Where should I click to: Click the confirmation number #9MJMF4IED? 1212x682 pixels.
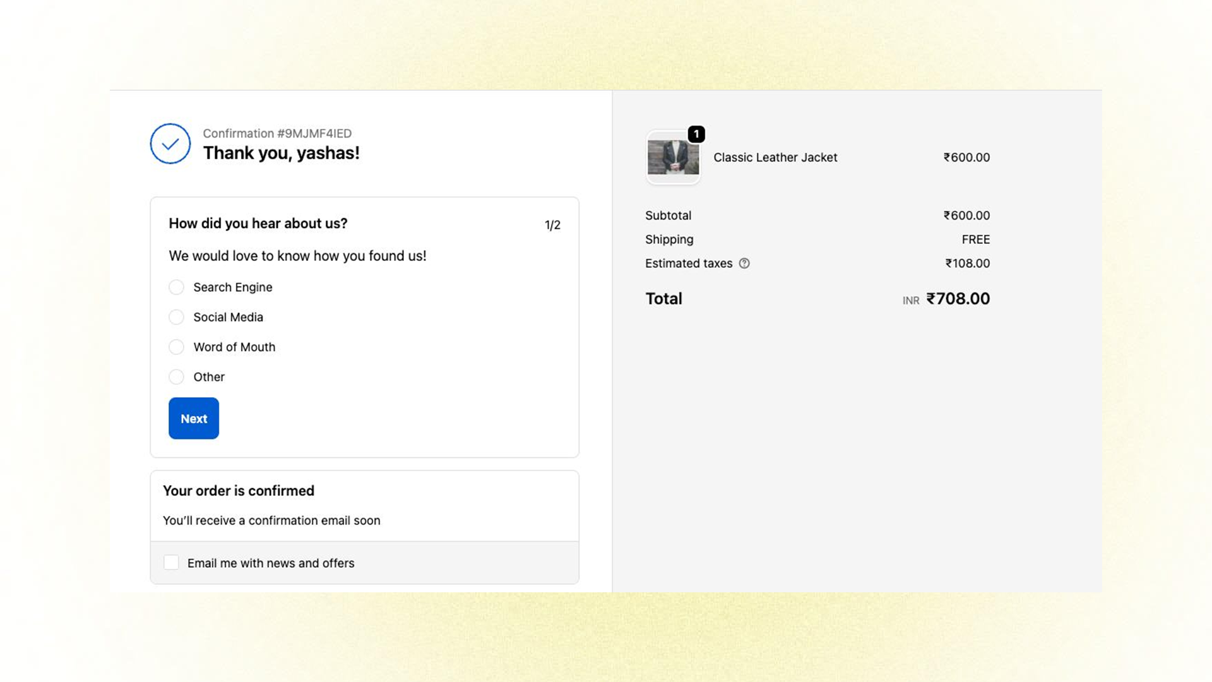point(277,133)
